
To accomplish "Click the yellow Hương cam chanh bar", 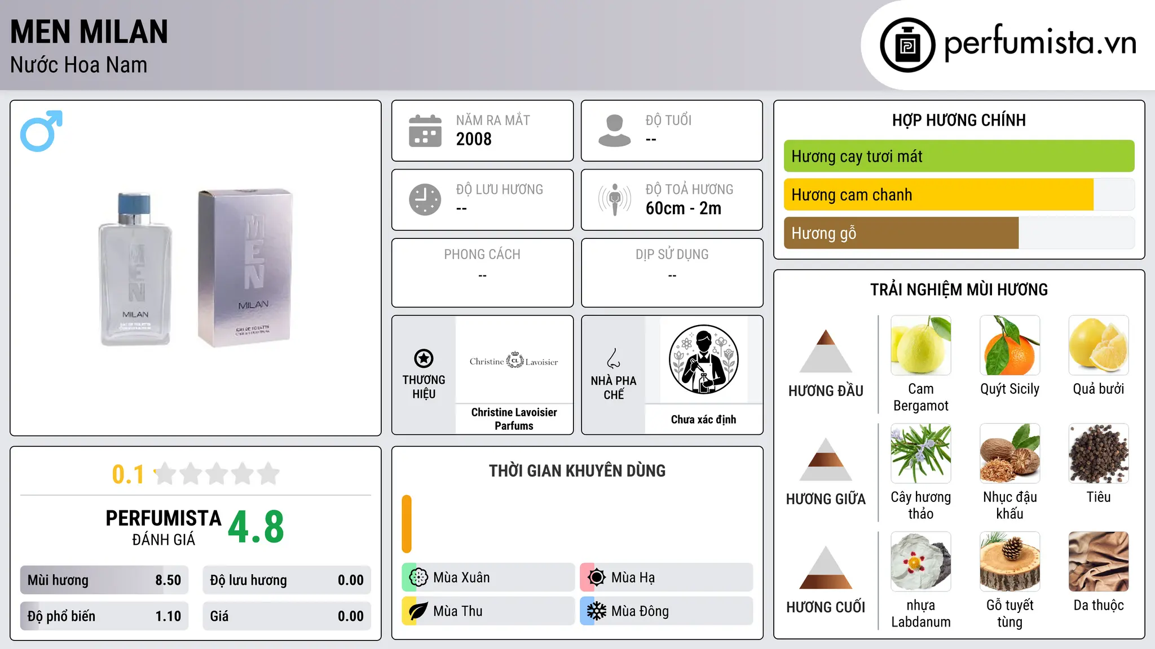I will pos(938,194).
